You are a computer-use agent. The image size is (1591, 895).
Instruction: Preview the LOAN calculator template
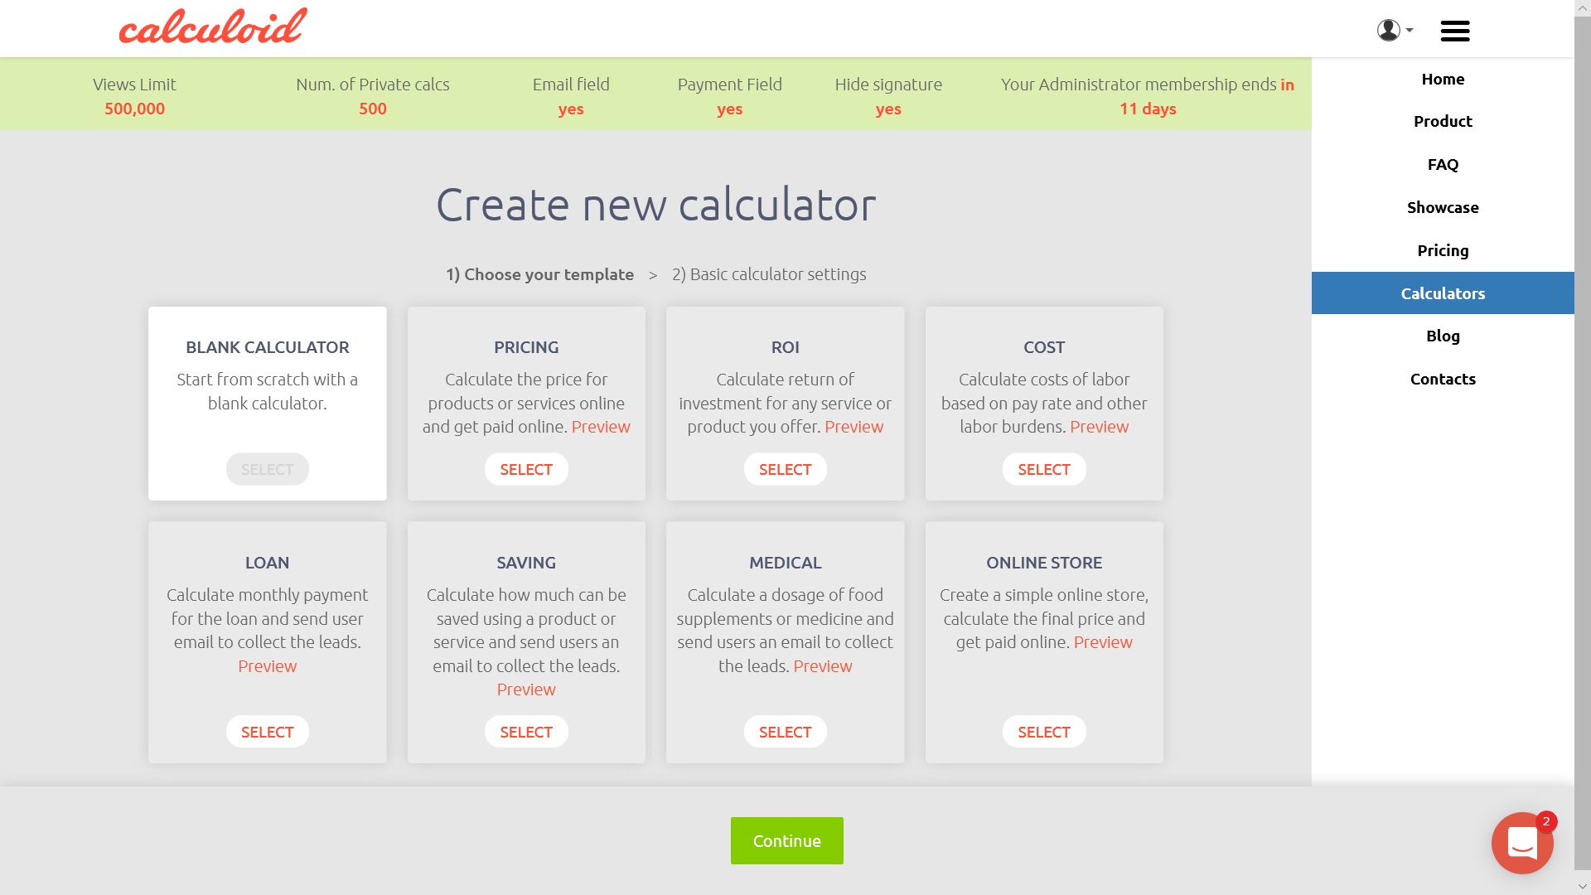[x=267, y=665]
